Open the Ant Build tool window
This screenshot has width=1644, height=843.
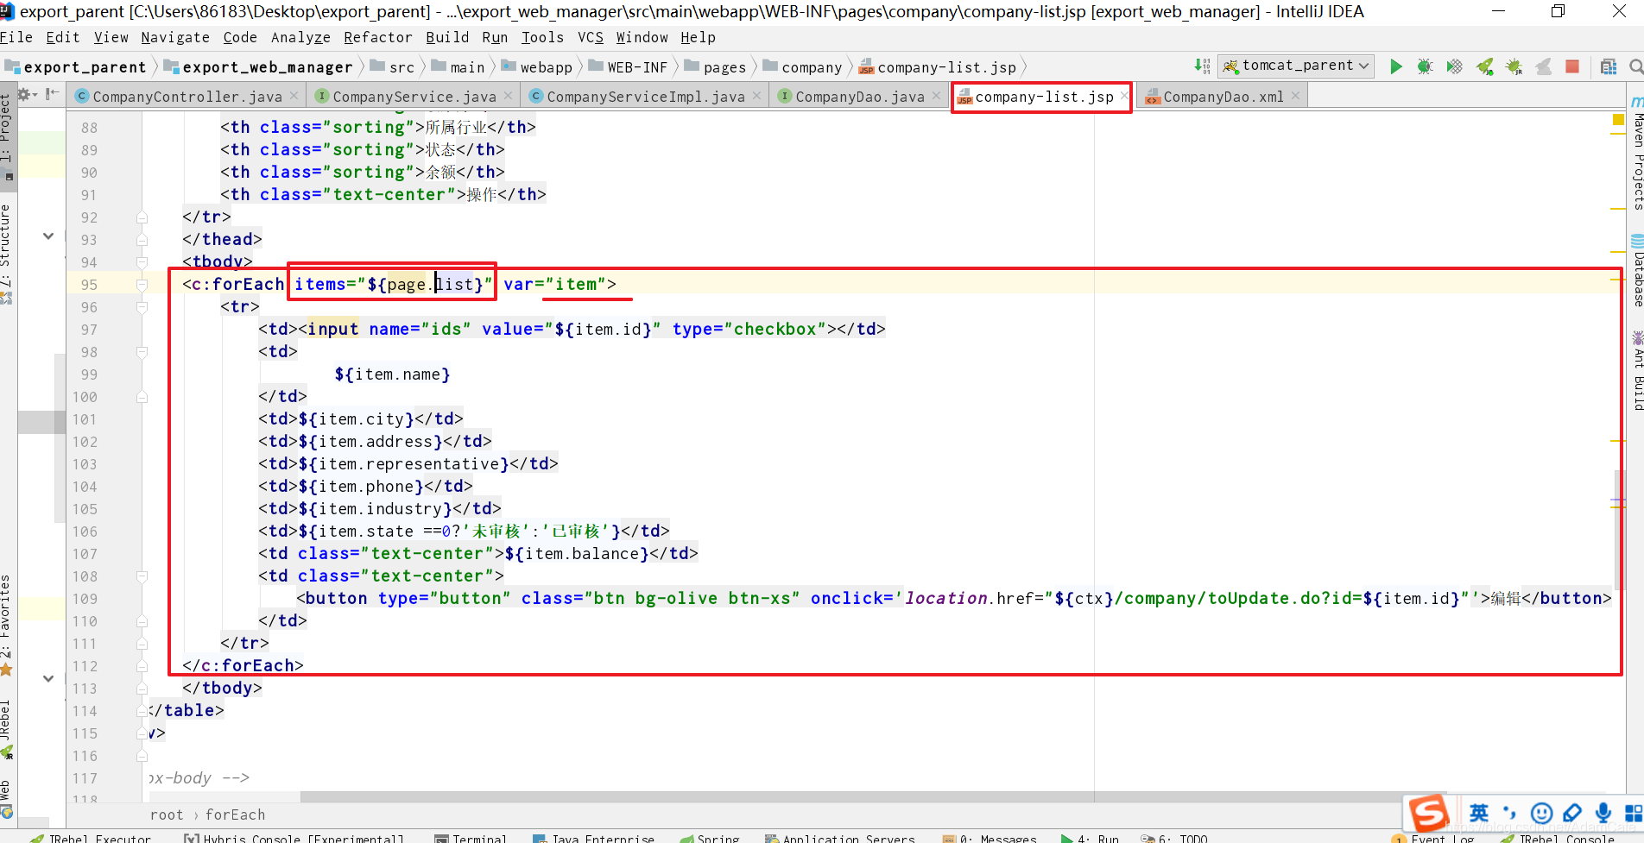[x=1636, y=370]
